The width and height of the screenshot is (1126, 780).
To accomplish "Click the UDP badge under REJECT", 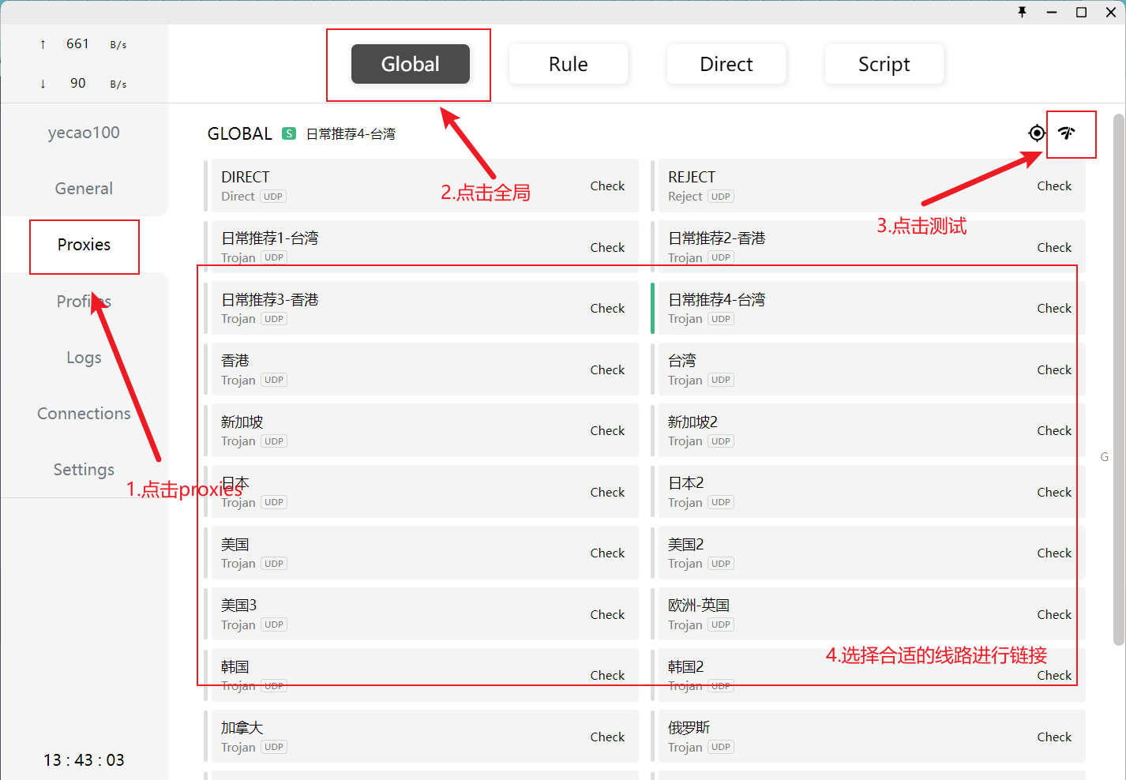I will tap(720, 197).
